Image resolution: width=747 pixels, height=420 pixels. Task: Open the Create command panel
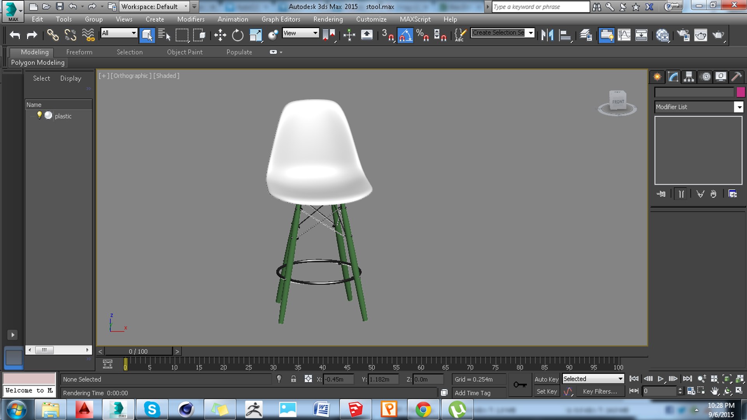657,77
